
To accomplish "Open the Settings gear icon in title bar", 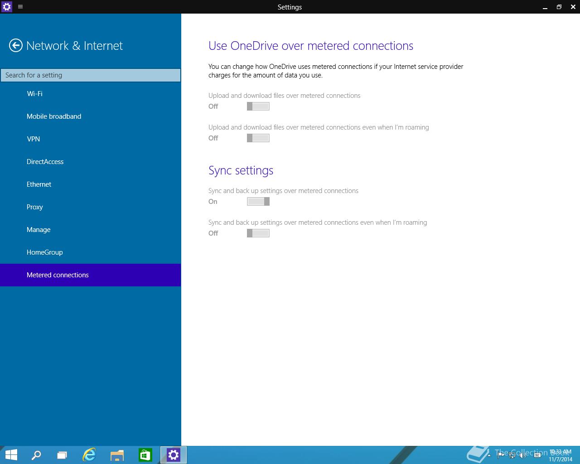I will point(7,7).
